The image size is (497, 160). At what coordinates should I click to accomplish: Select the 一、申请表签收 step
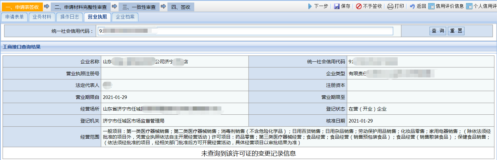click(22, 7)
